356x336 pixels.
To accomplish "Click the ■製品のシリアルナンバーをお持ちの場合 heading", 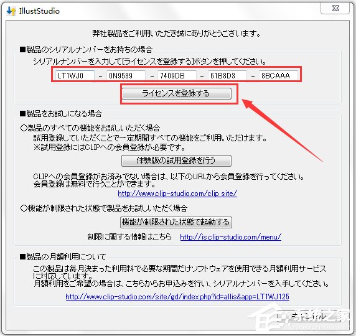I will [x=86, y=50].
